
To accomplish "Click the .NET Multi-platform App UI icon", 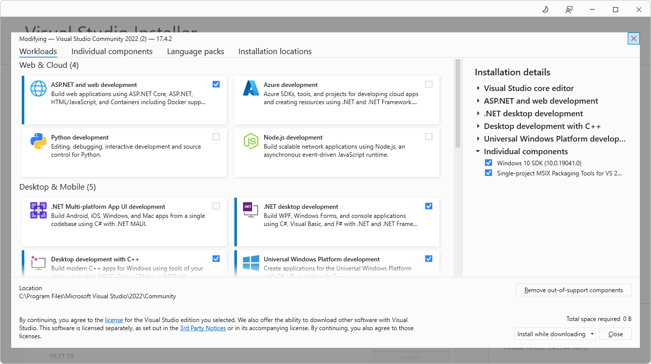I will pyautogui.click(x=38, y=211).
